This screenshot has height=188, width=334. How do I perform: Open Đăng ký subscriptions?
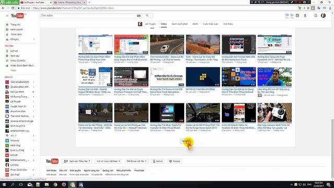[x=15, y=39]
